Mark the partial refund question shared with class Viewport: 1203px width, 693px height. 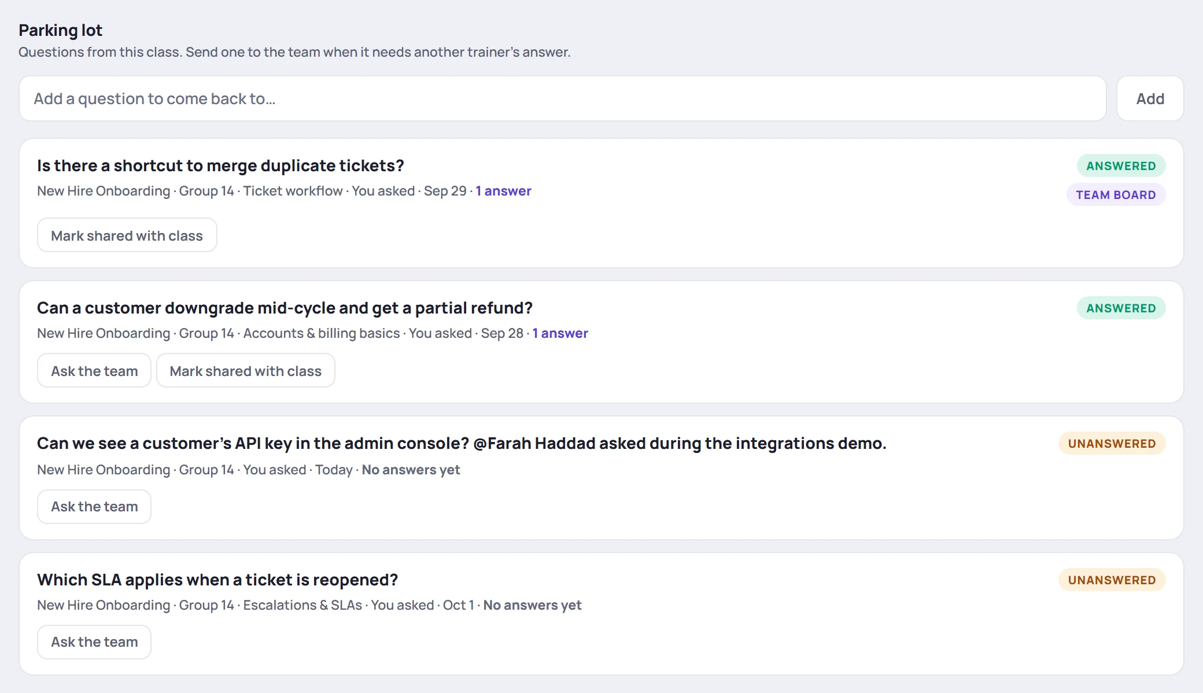(x=246, y=371)
